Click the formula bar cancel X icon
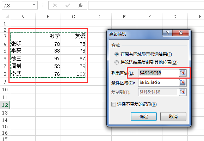The height and width of the screenshot is (141, 204). click(x=55, y=5)
